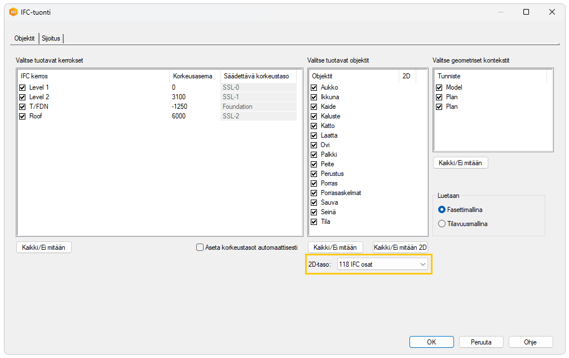This screenshot has height=358, width=569.
Task: Uncheck the Laatta object checkbox
Action: [314, 135]
